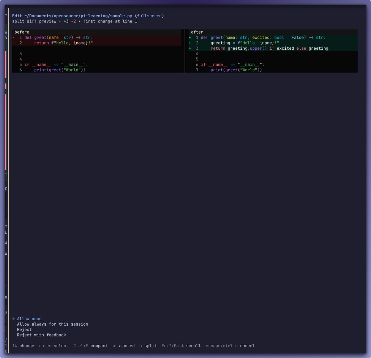
Task: Click the "Ctrl+F compact" hint
Action: pyautogui.click(x=91, y=346)
